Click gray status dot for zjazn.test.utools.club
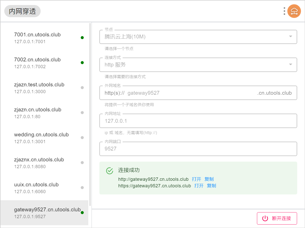This screenshot has height=228, width=305. tap(82, 88)
